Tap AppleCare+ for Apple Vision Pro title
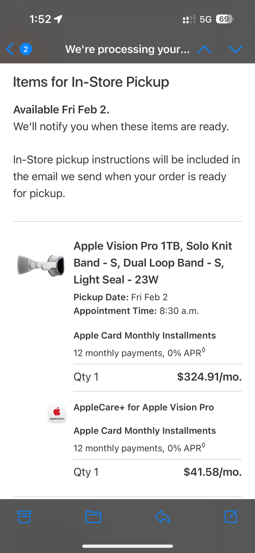This screenshot has width=255, height=553. coord(144,407)
